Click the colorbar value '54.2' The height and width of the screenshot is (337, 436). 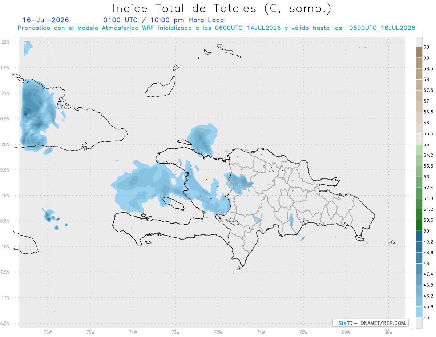(428, 155)
